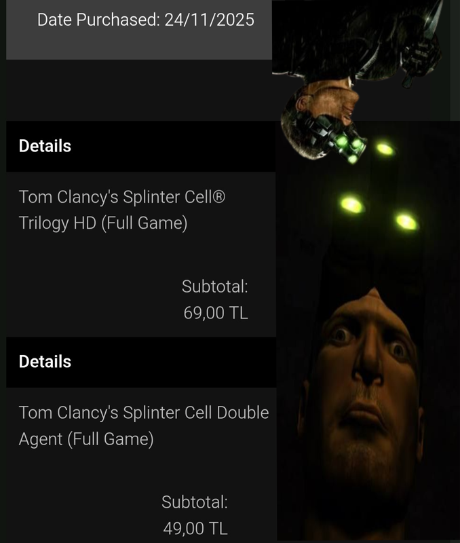Click the first Subtotal label
This screenshot has width=460, height=543.
[x=215, y=286]
